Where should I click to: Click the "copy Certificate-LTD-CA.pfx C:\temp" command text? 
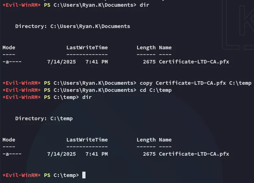(x=195, y=83)
